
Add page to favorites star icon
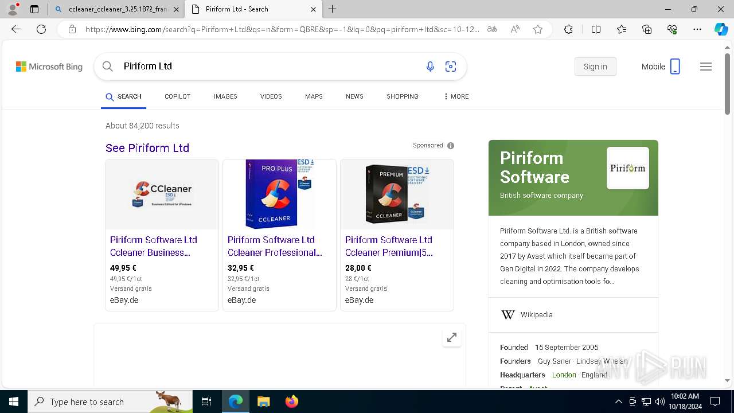[538, 29]
